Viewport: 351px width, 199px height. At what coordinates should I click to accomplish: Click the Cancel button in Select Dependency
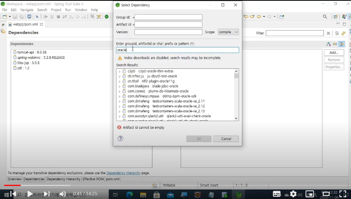pyautogui.click(x=226, y=139)
